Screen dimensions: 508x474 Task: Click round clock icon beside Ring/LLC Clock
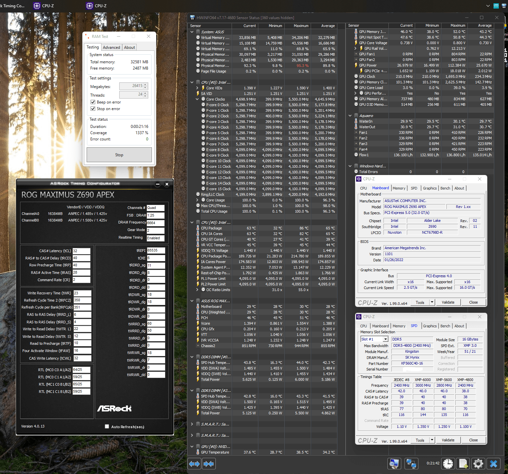(x=198, y=194)
